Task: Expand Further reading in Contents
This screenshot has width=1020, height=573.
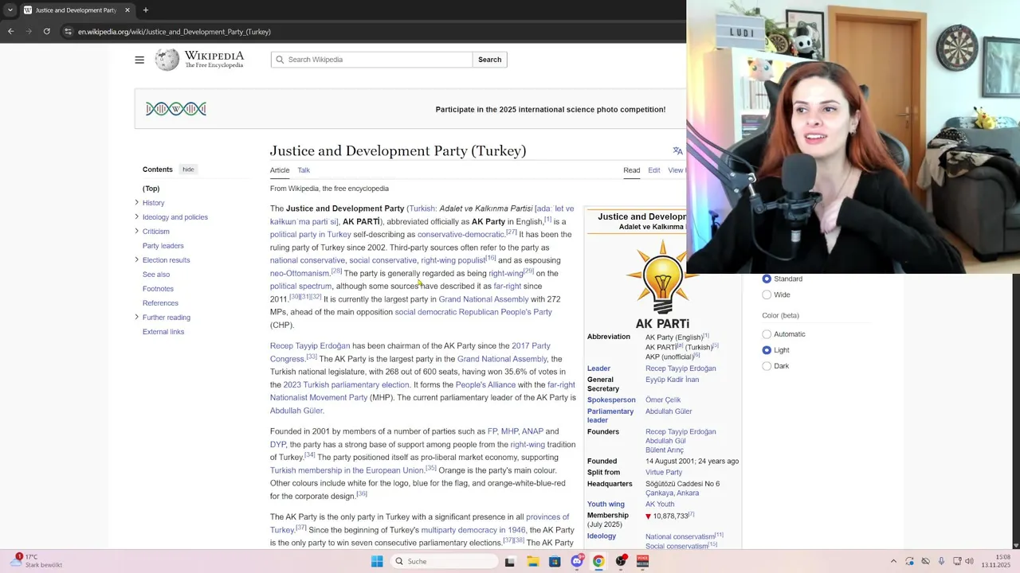Action: (x=136, y=317)
